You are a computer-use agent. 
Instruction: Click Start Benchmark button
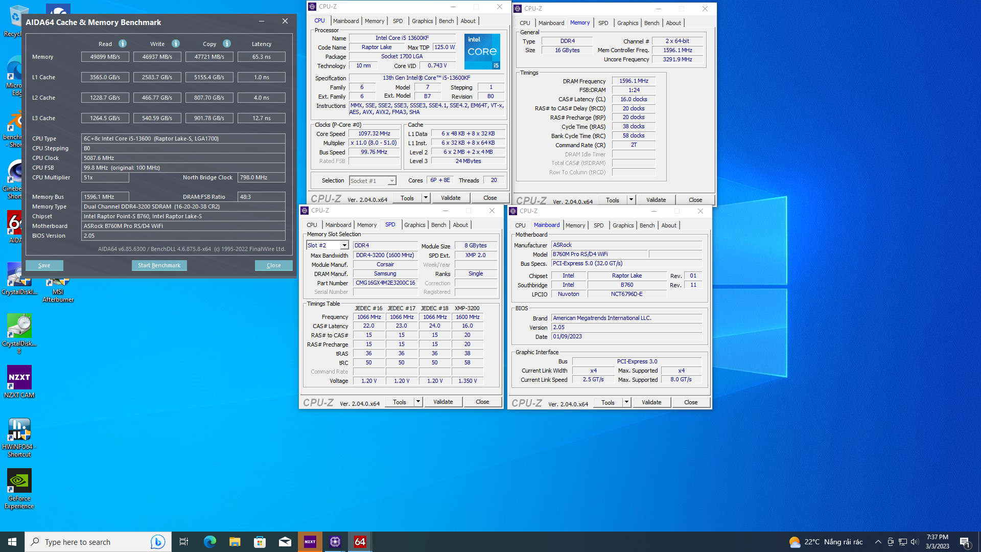click(159, 265)
